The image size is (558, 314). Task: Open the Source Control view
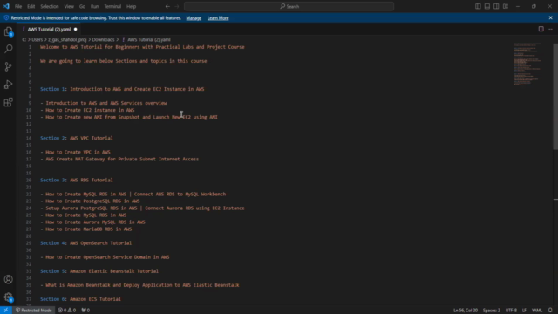tap(8, 66)
